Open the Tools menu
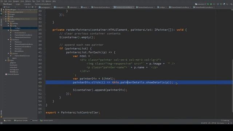 click(38, 1)
